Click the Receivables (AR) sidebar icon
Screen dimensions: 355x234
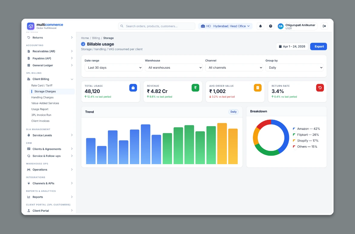[29, 51]
